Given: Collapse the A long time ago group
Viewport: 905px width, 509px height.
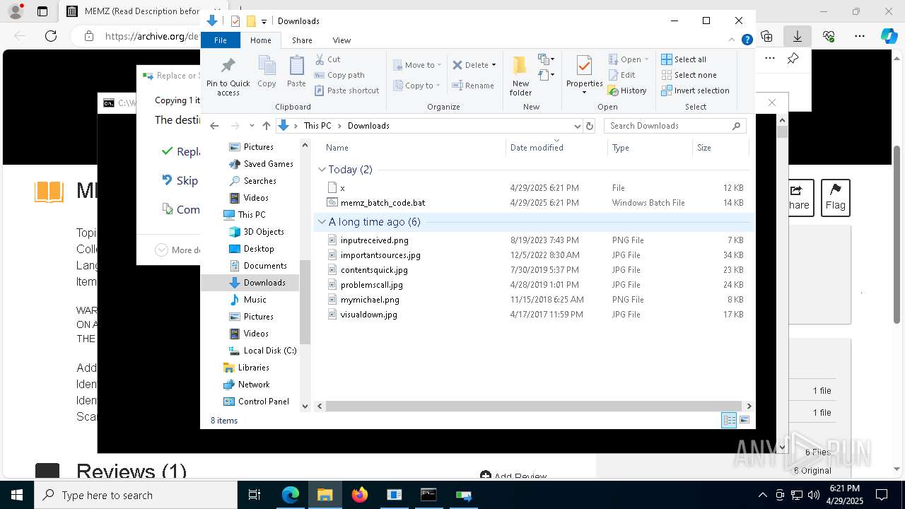Looking at the screenshot, I should [x=322, y=222].
